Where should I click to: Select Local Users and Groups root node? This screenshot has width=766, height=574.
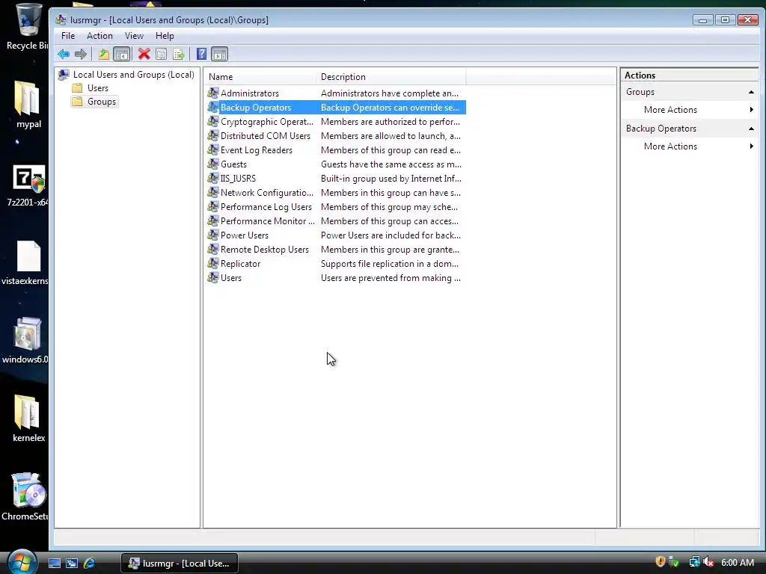pyautogui.click(x=126, y=75)
